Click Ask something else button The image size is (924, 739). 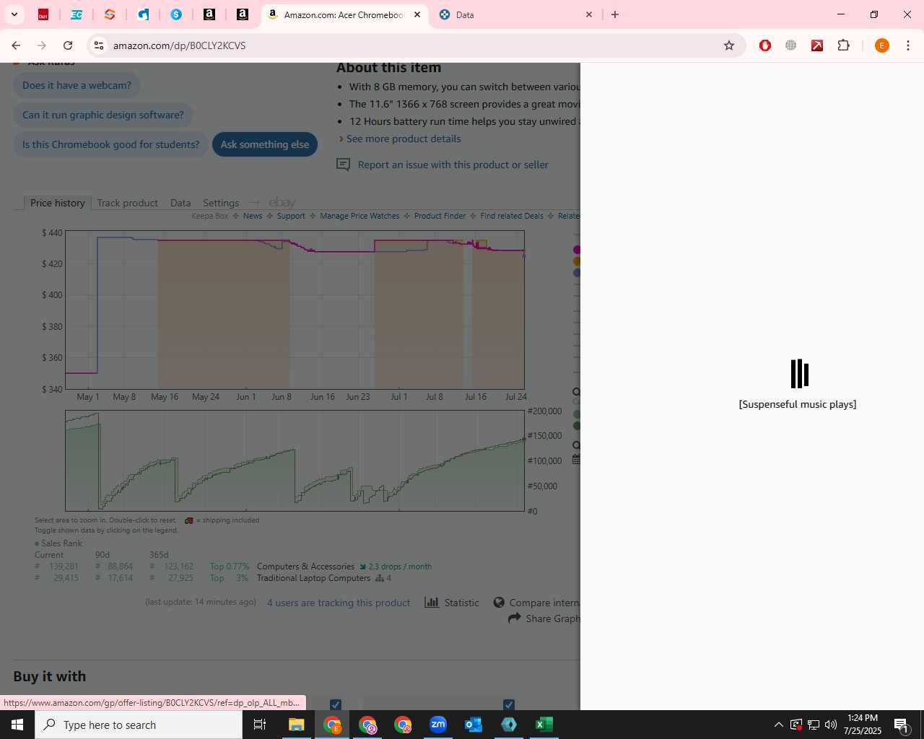click(265, 144)
